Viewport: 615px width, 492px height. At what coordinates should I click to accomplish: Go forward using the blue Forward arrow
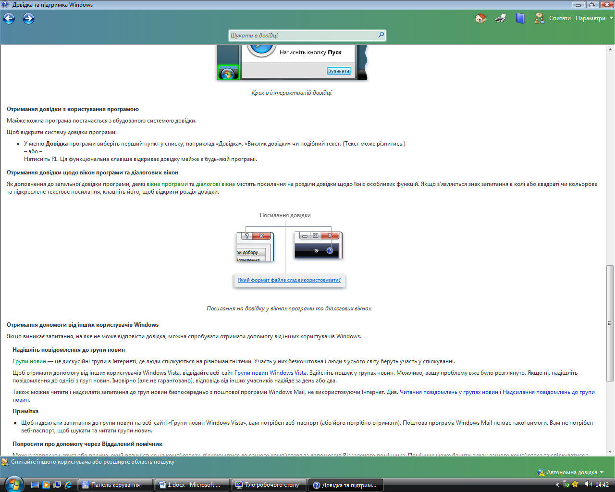(x=29, y=19)
